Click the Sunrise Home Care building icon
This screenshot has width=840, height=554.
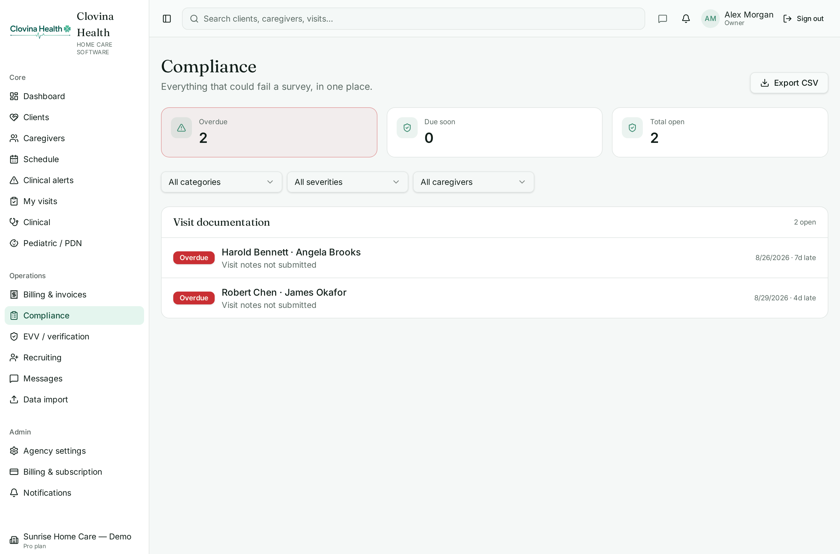click(x=14, y=540)
